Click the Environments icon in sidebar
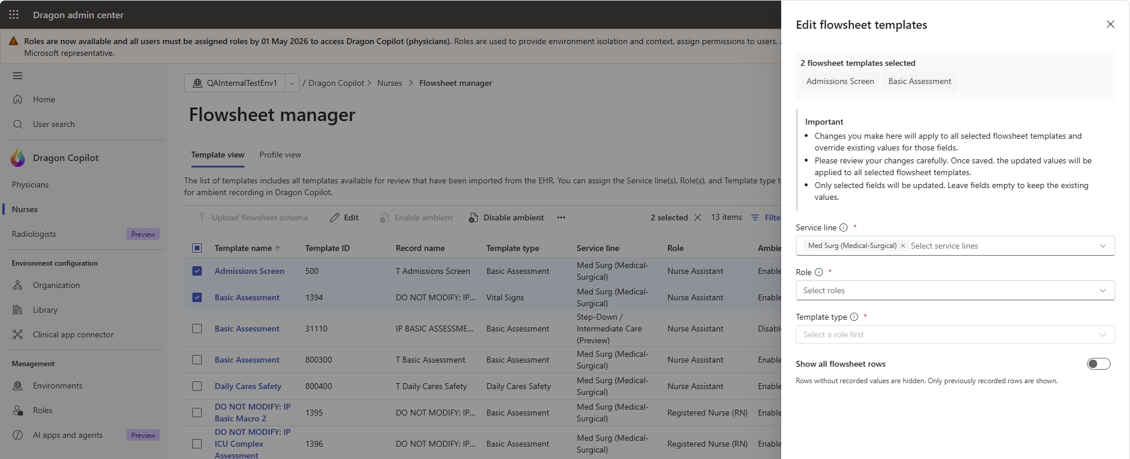The height and width of the screenshot is (459, 1130). tap(18, 386)
